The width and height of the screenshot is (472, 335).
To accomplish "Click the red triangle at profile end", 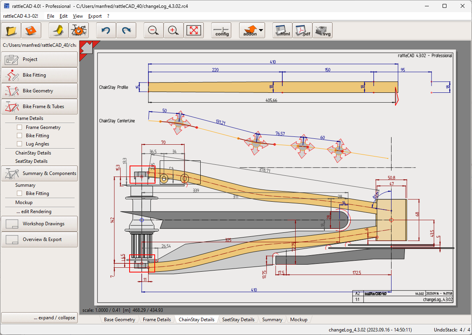I will pos(397,97).
